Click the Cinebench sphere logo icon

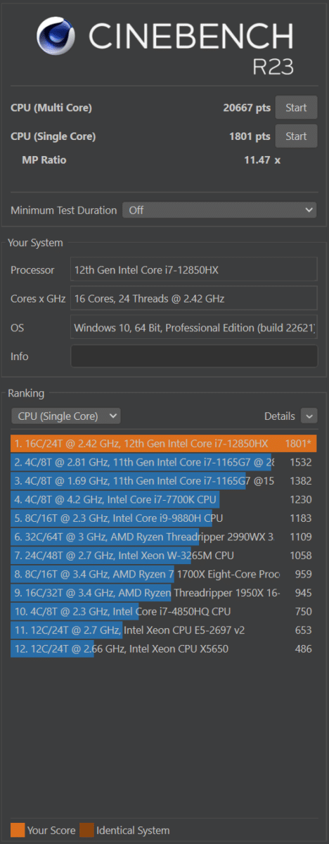pos(58,38)
